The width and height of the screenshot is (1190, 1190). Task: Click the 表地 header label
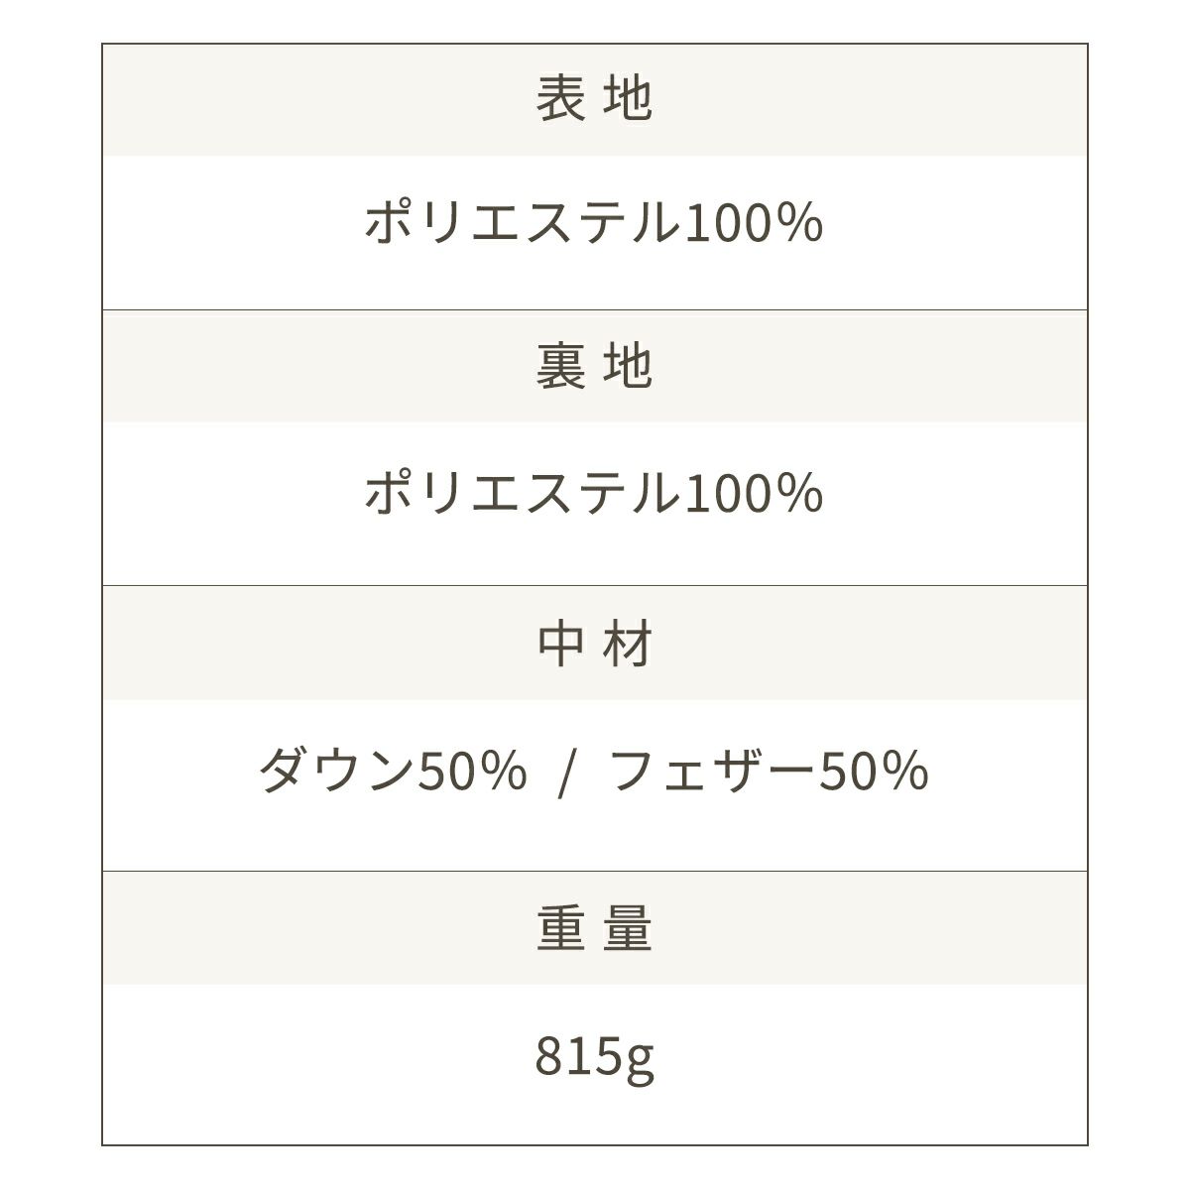[x=594, y=99]
